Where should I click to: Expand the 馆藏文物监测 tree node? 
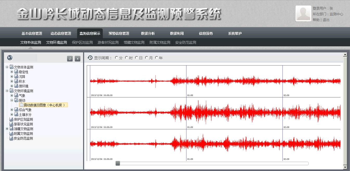[x=7, y=129]
